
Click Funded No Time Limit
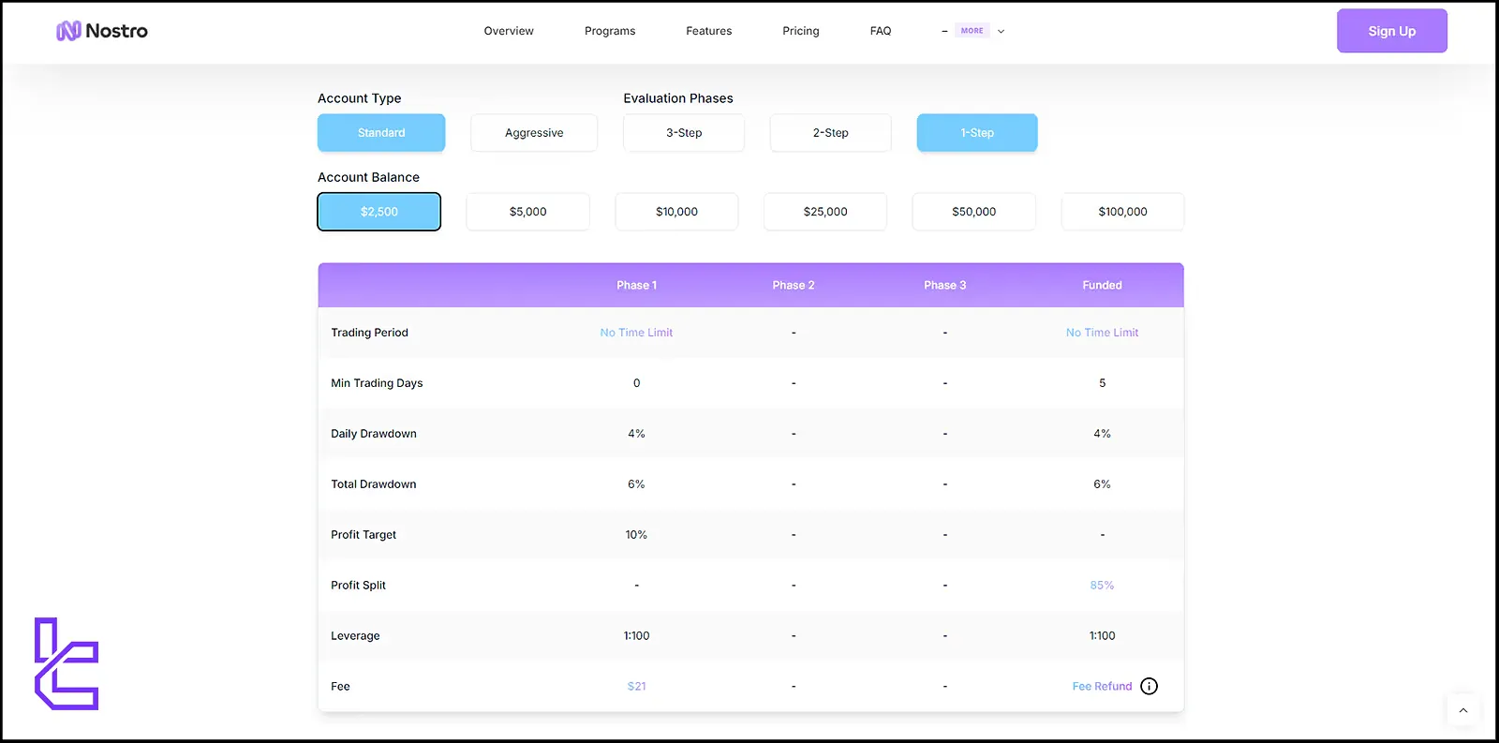tap(1102, 333)
